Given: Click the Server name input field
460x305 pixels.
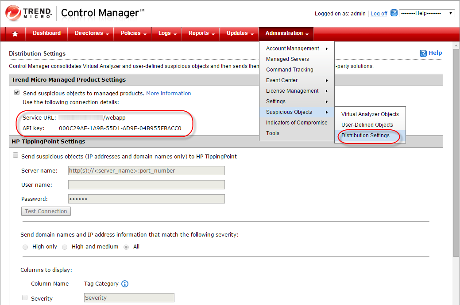Looking at the screenshot, I should pos(146,171).
